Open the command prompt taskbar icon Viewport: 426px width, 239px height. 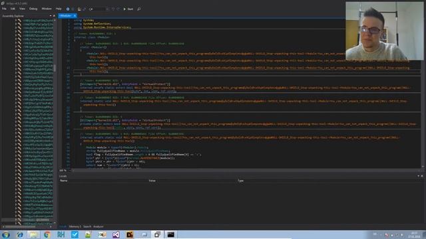click(171, 234)
